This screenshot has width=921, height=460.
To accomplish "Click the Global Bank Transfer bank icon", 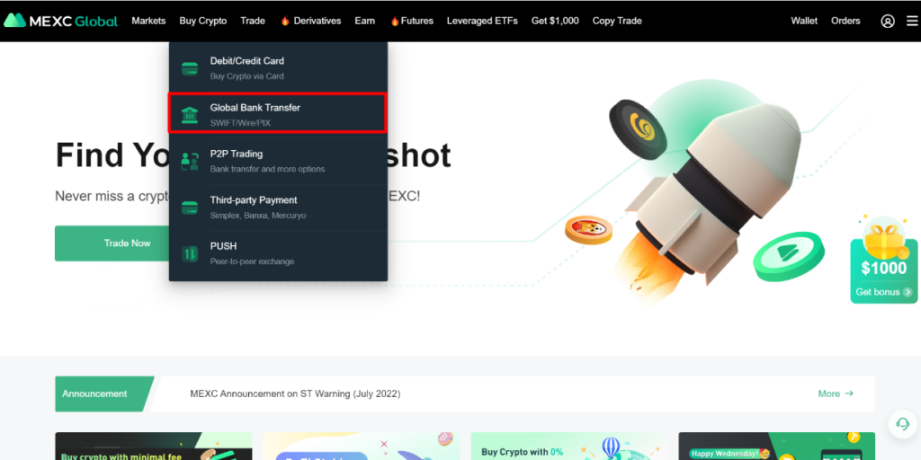I will pyautogui.click(x=190, y=115).
